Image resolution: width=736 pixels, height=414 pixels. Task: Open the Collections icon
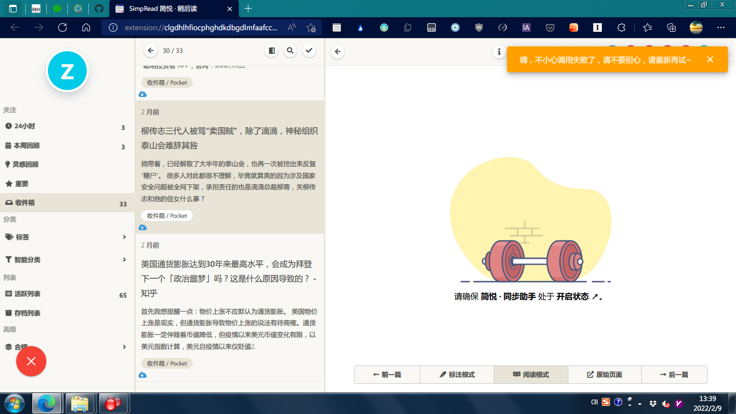[x=671, y=27]
